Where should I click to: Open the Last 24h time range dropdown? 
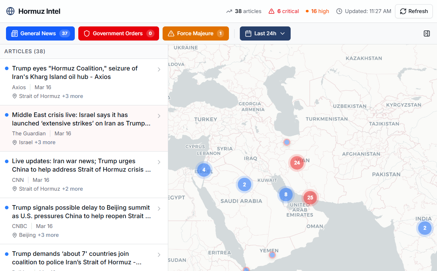pyautogui.click(x=265, y=33)
